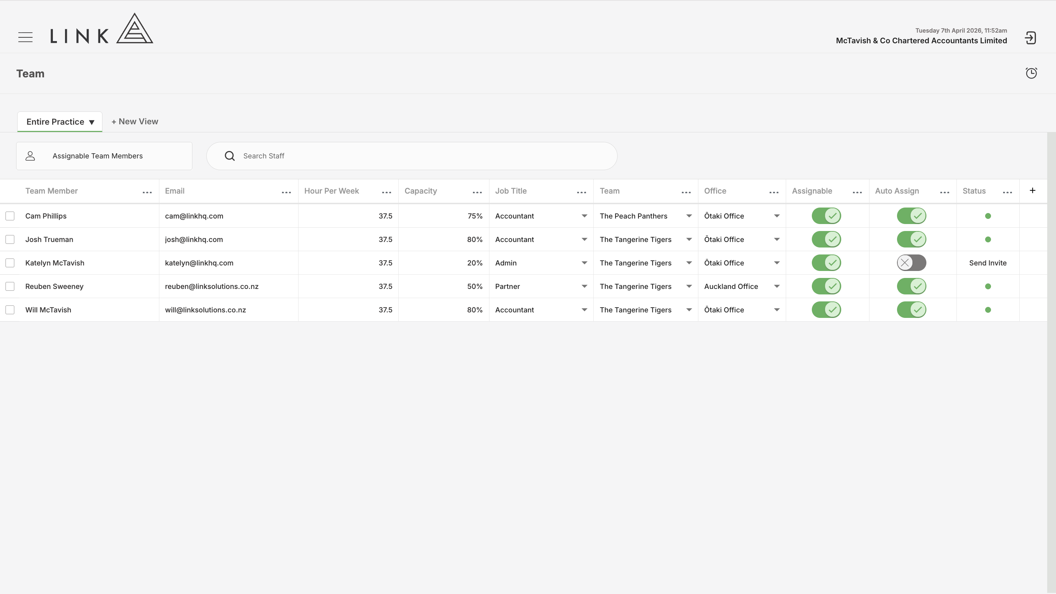Click katelyn@linkhq.com email cell
Screen dimensions: 1056x594
pos(228,263)
